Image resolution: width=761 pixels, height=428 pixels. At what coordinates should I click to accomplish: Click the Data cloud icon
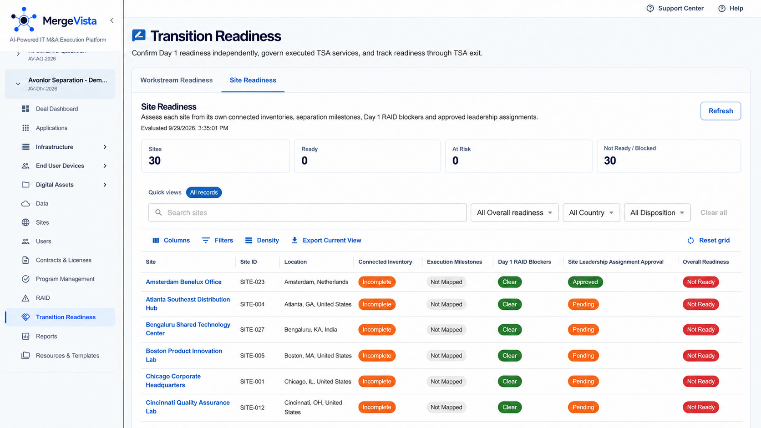pos(25,203)
